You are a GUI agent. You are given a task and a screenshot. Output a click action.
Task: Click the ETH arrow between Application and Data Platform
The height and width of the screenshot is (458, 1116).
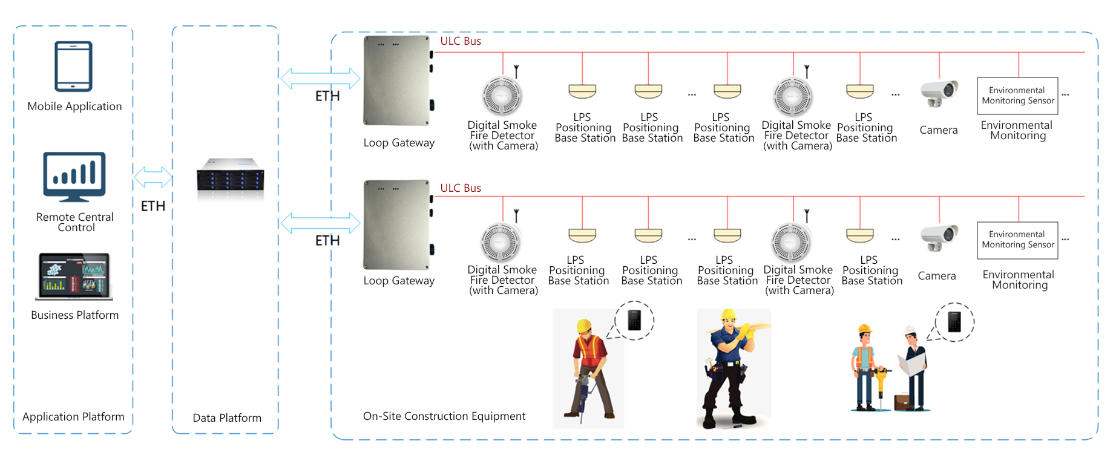point(153,177)
